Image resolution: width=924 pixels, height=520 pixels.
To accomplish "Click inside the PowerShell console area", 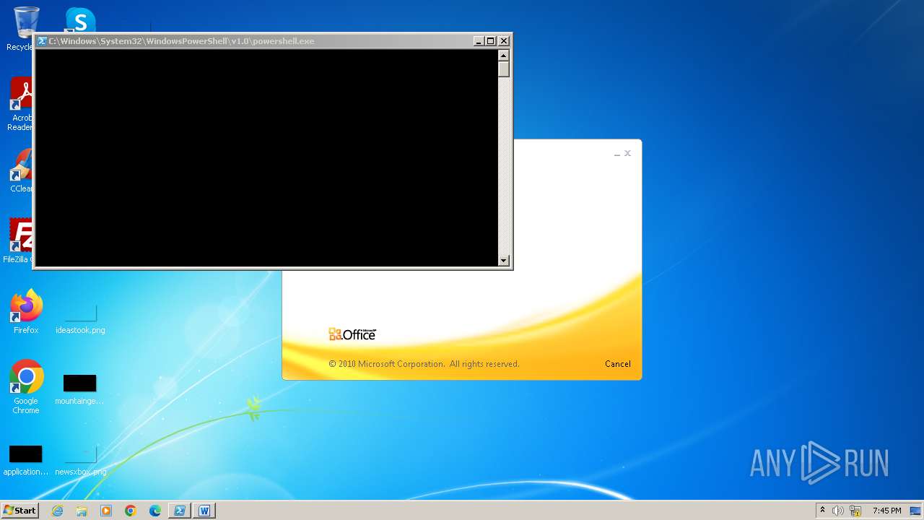I will point(266,157).
